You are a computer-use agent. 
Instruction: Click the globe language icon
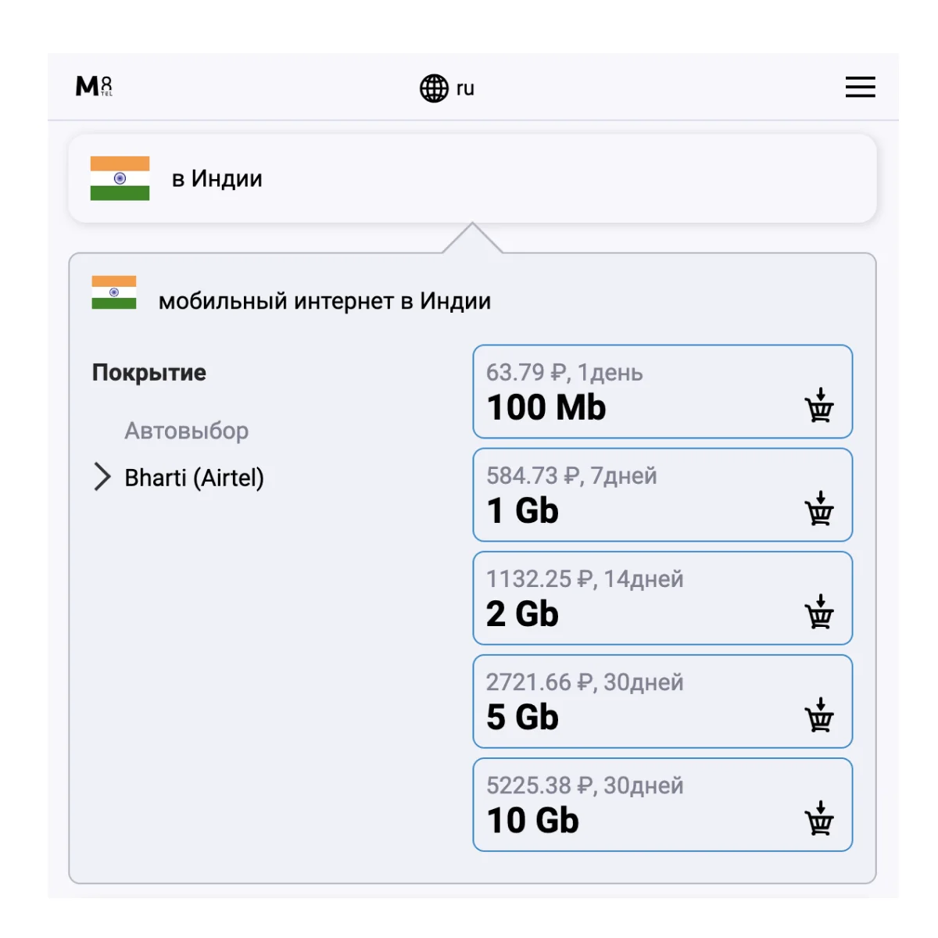(x=434, y=88)
